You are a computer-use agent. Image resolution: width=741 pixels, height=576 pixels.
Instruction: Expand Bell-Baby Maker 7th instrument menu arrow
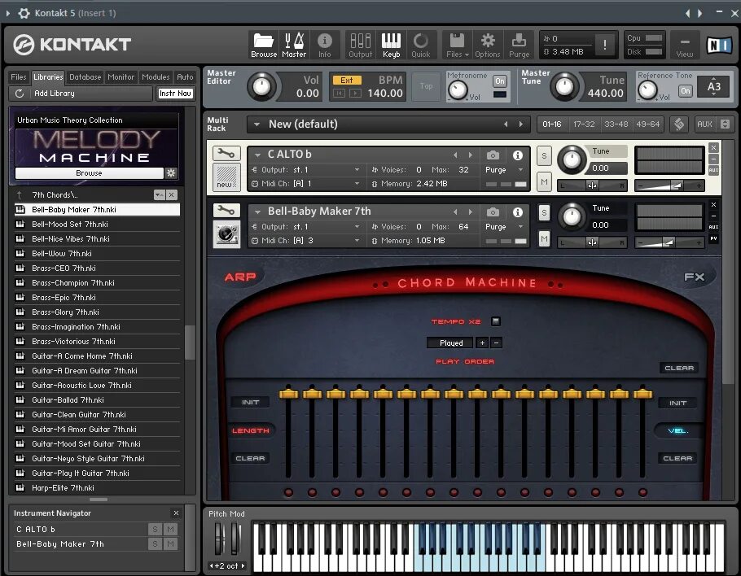tap(257, 212)
